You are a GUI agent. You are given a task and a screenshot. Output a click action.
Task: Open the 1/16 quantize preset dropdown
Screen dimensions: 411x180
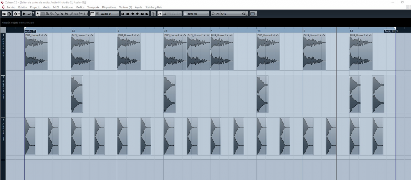(x=231, y=14)
